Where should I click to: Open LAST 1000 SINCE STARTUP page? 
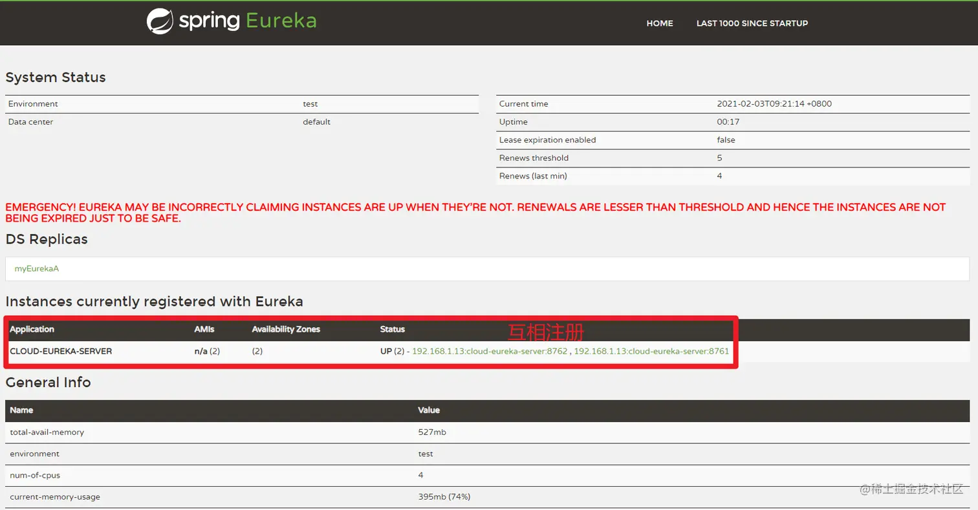(x=752, y=23)
